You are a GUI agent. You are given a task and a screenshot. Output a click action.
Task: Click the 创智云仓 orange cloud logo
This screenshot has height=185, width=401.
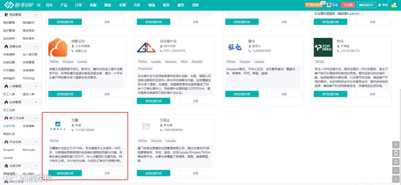58,47
